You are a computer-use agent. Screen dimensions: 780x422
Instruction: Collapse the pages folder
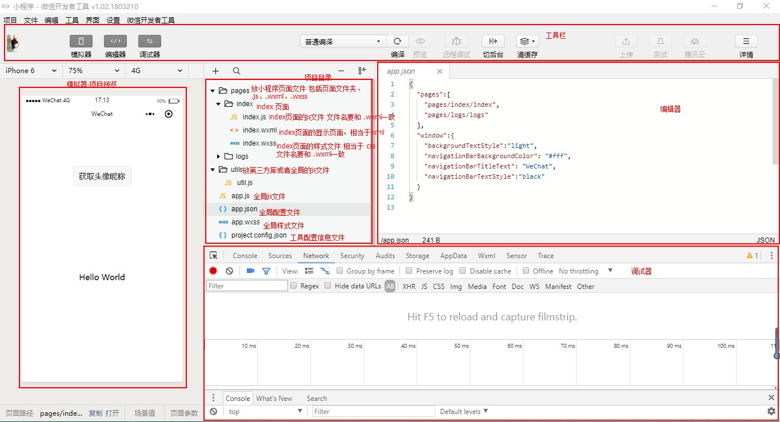(x=213, y=91)
